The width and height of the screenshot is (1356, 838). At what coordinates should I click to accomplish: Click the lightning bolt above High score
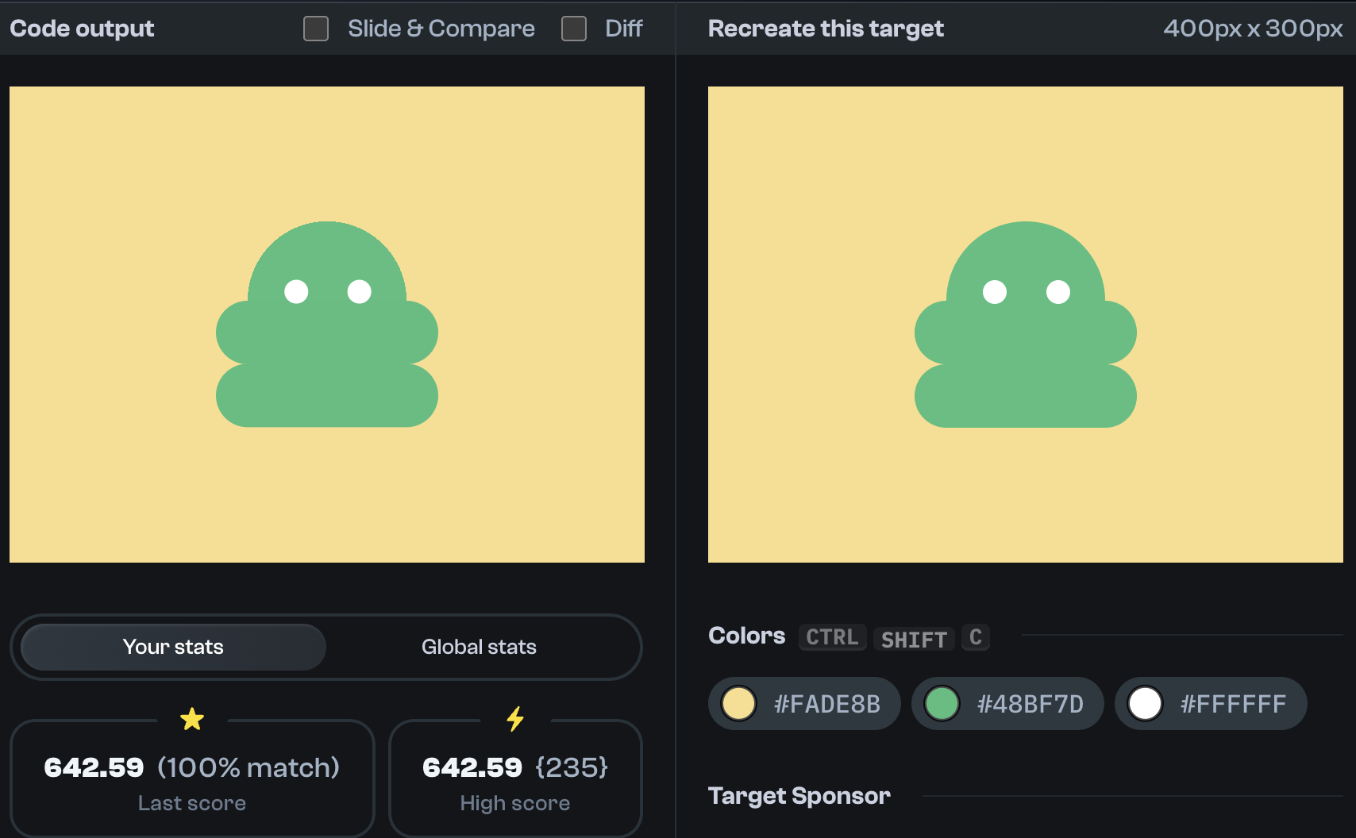[x=514, y=718]
